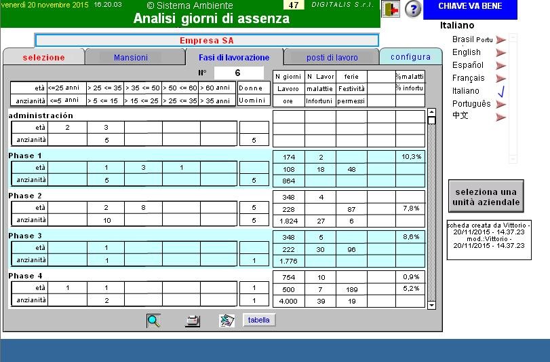
Task: Click the Phase 2 row heading
Action: (25, 196)
